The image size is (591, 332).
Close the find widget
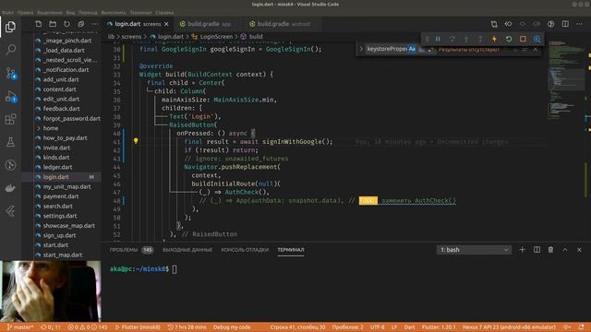[x=536, y=49]
